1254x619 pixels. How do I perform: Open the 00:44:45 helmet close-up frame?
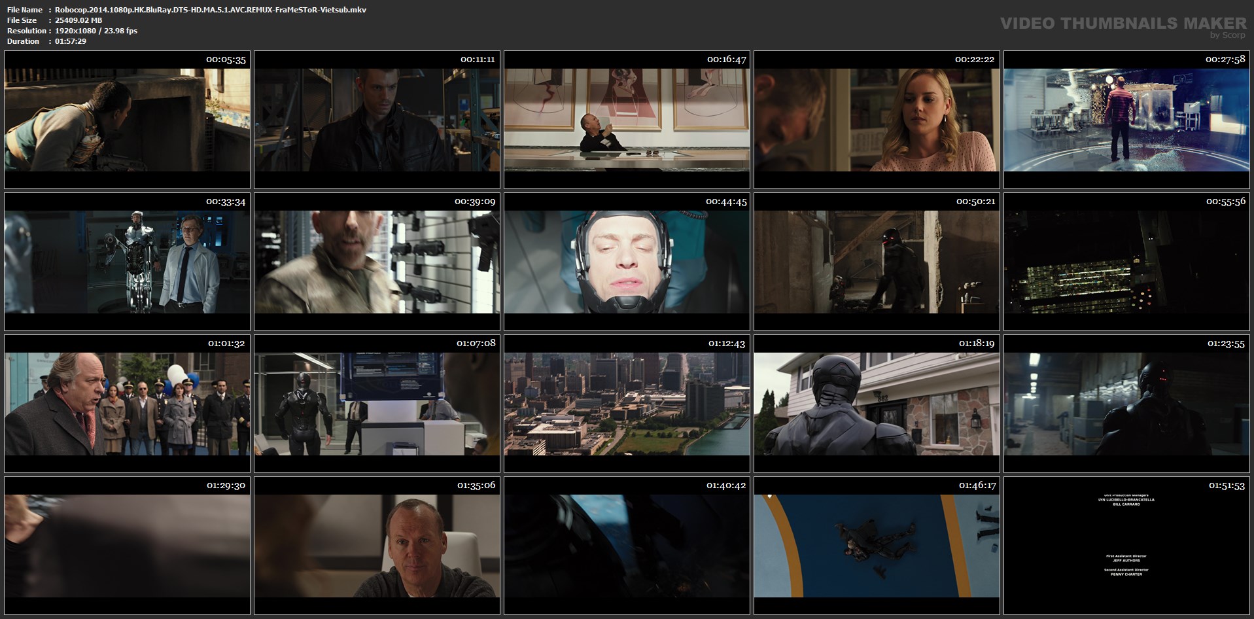[x=627, y=262]
